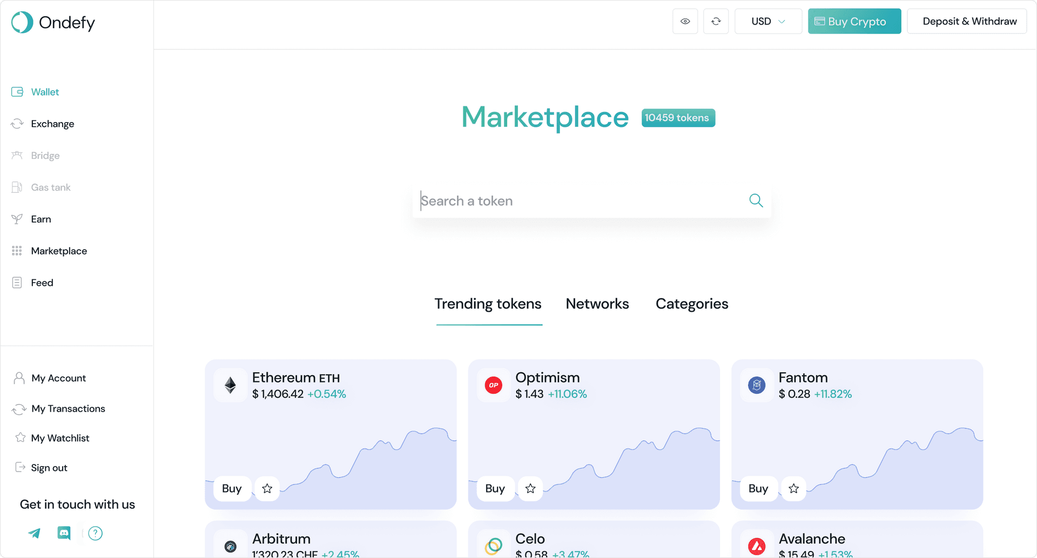Open Deposit & Withdraw

[967, 22]
